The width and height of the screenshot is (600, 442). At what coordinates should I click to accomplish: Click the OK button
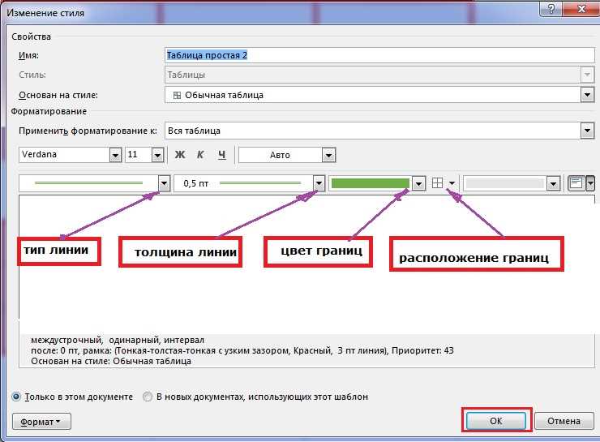point(496,421)
